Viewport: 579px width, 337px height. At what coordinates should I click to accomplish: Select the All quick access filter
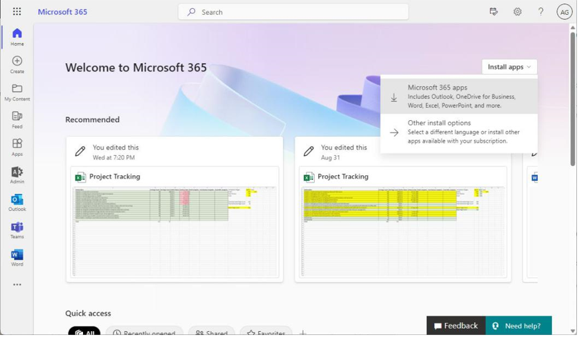tap(84, 332)
